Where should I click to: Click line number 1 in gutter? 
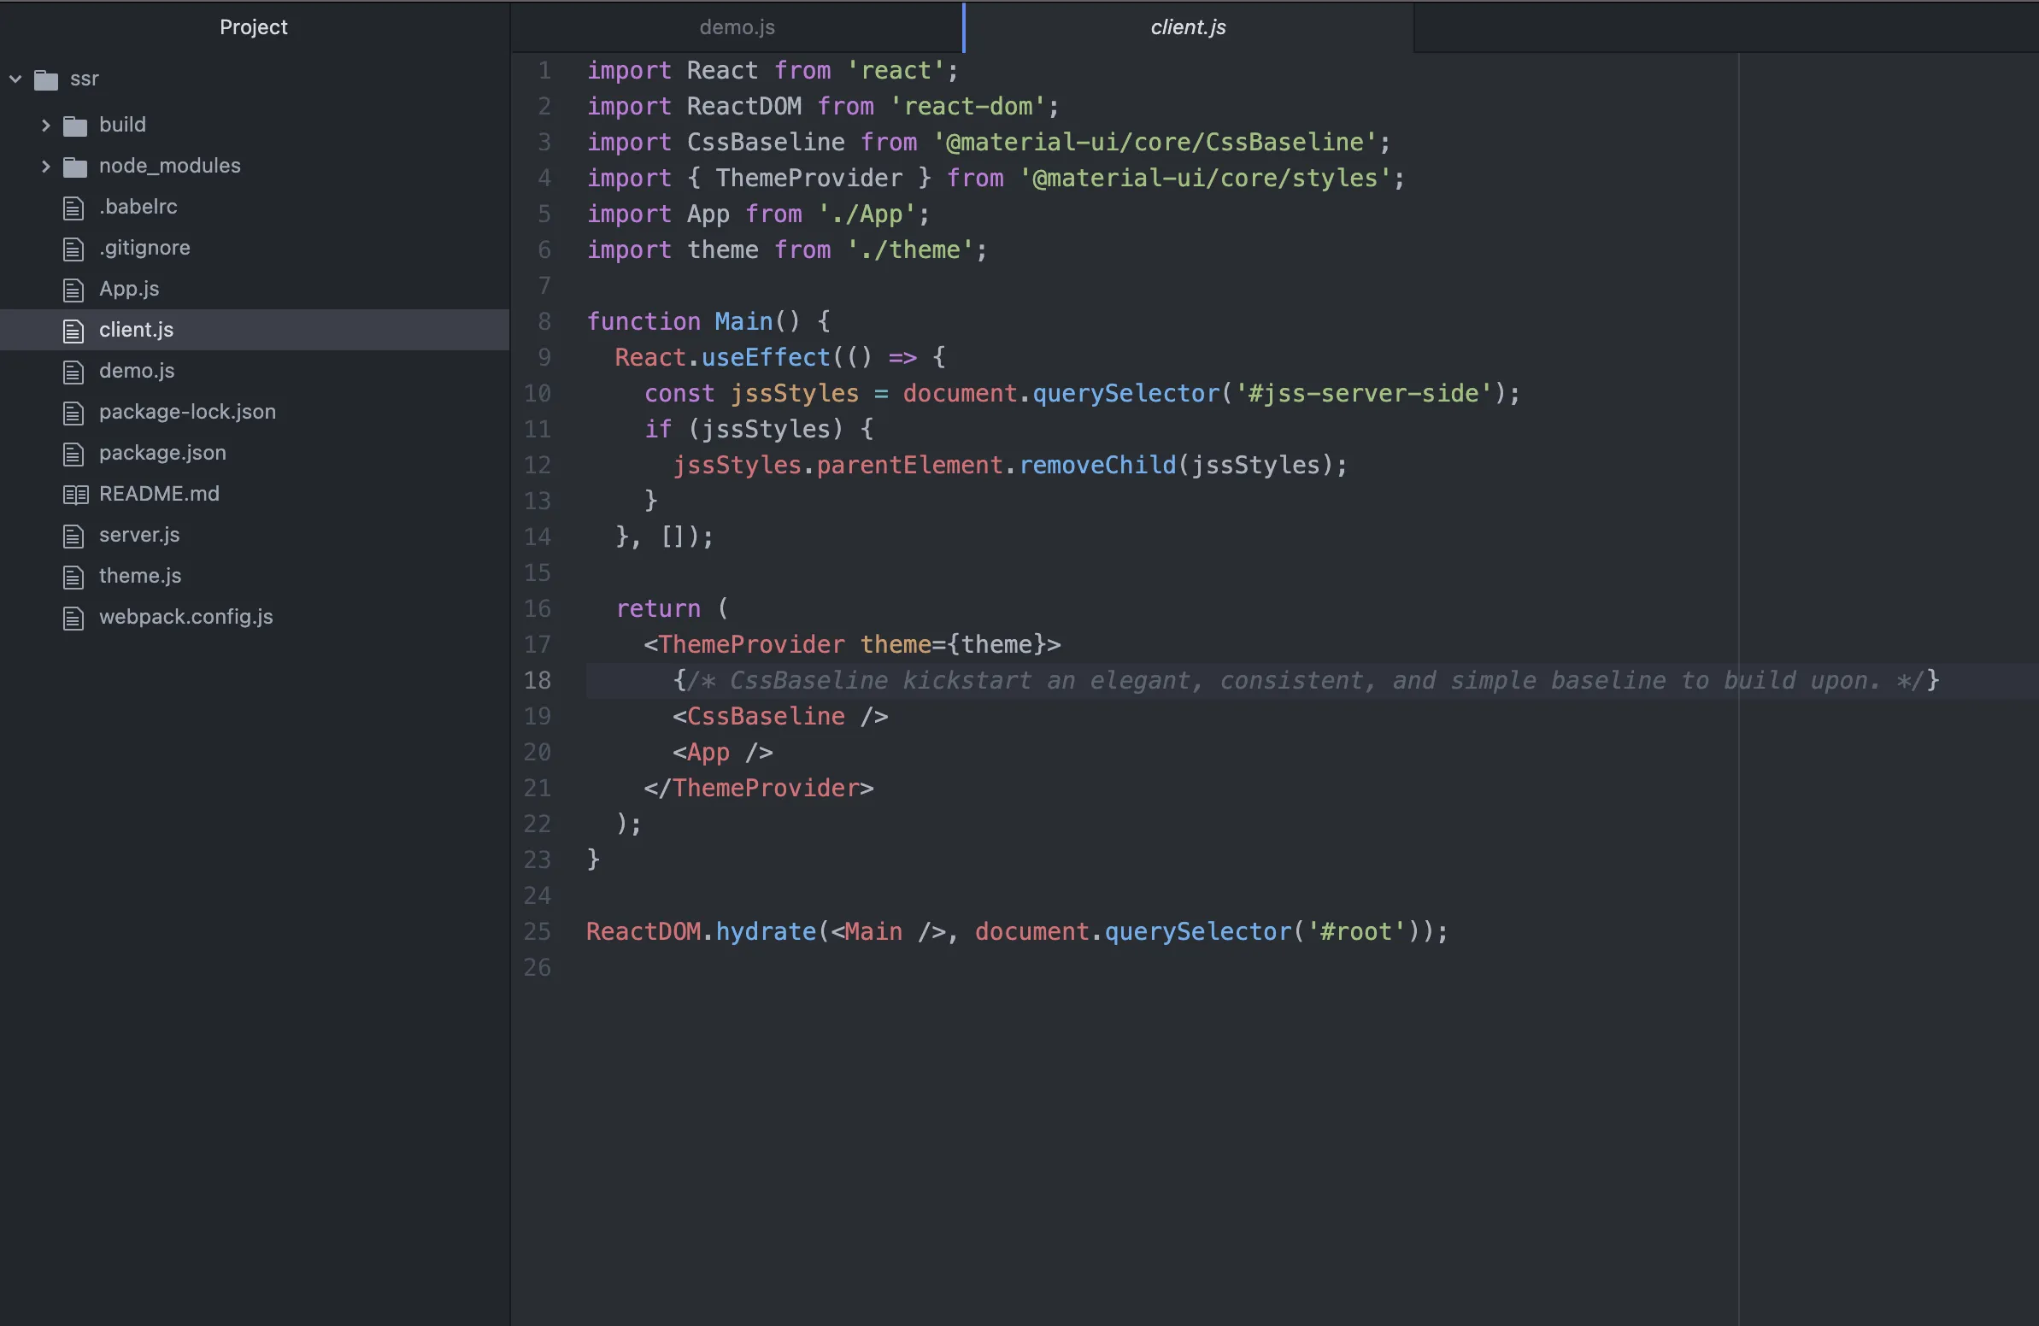pos(544,70)
